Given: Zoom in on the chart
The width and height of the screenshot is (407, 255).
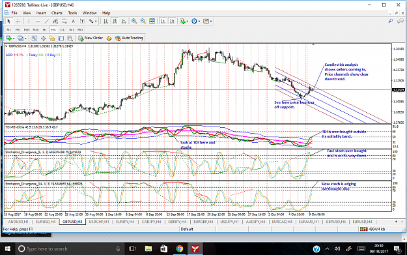Looking at the screenshot, I should click(134, 22).
